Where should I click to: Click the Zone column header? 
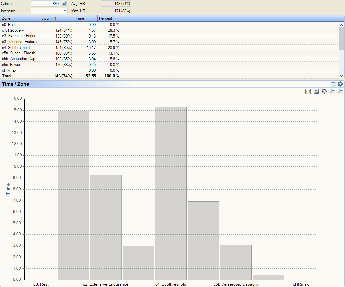pyautogui.click(x=20, y=18)
